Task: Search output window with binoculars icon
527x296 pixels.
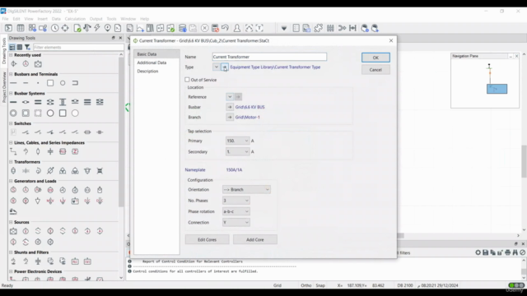Action: [515, 252]
